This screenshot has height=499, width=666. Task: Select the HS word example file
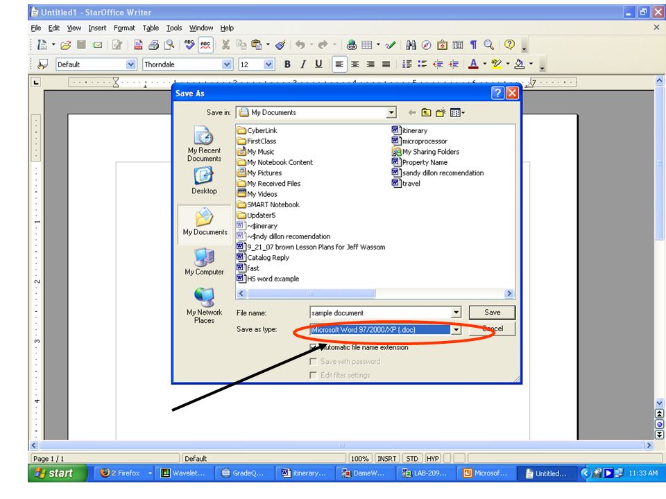(268, 279)
